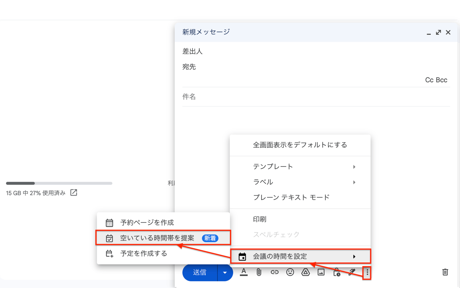
Task: Expand テンプレート submenu arrow
Action: coord(354,167)
